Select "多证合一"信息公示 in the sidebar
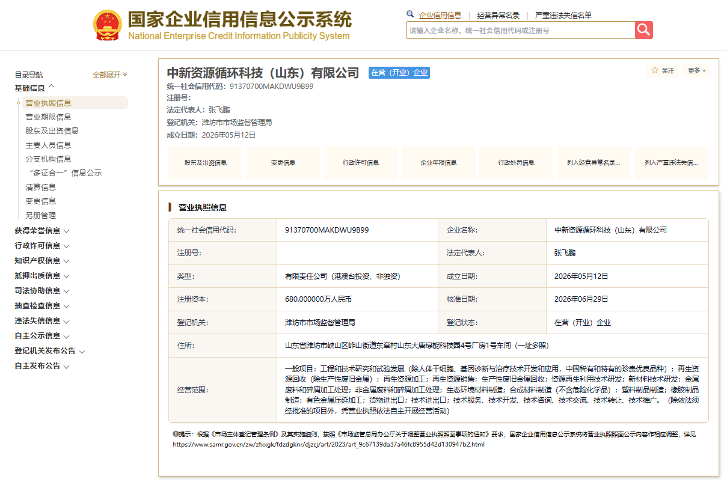This screenshot has width=727, height=482. tap(66, 172)
